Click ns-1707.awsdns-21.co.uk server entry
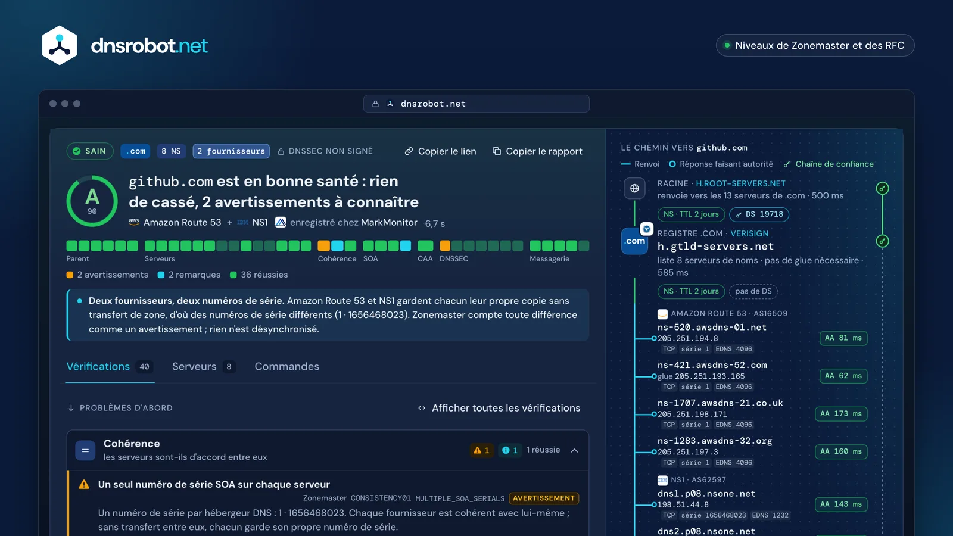953x536 pixels. tap(720, 403)
